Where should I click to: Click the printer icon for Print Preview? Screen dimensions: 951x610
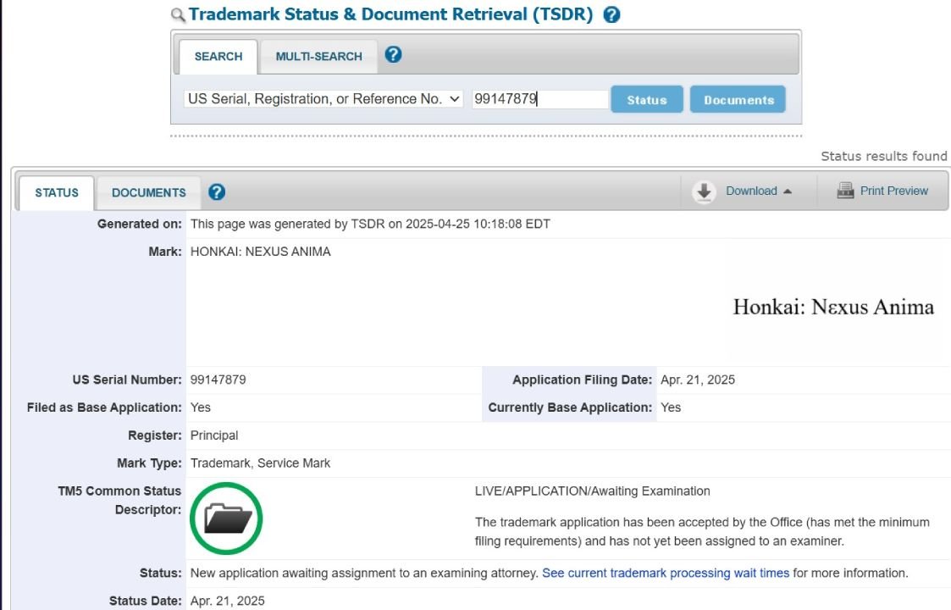tap(845, 191)
